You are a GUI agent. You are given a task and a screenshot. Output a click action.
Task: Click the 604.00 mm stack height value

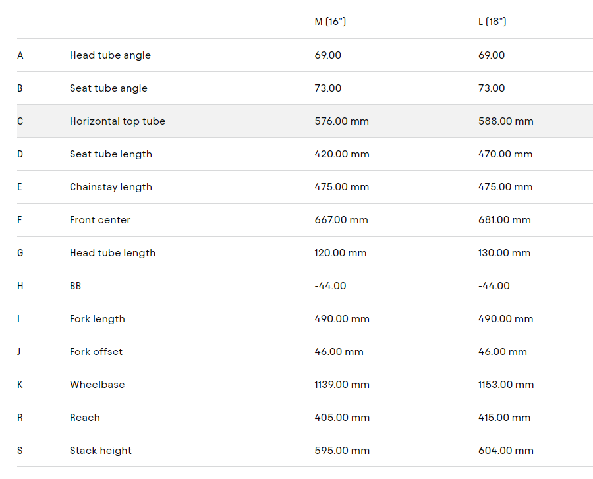(505, 451)
